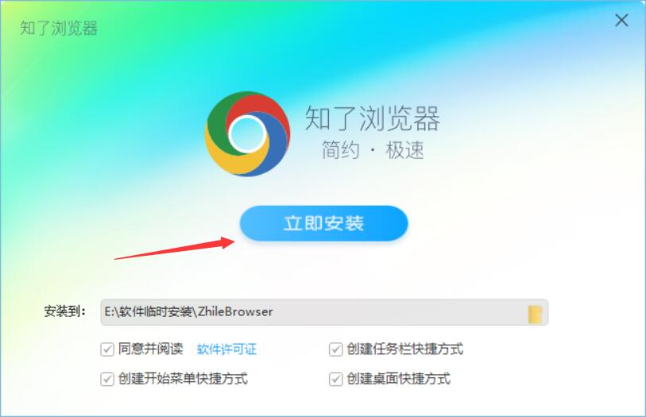This screenshot has height=417, width=646.
Task: Click the 创建桌面快捷方式 label text
Action: click(398, 379)
